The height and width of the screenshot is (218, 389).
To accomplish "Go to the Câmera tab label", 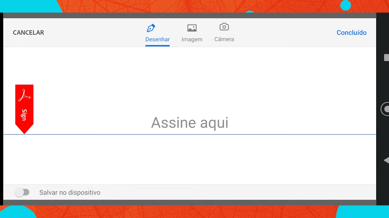I will tap(224, 39).
